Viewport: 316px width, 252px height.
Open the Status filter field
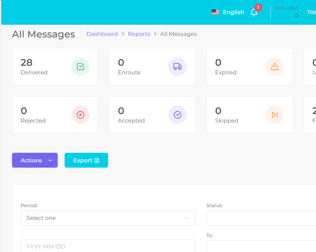pos(261,218)
